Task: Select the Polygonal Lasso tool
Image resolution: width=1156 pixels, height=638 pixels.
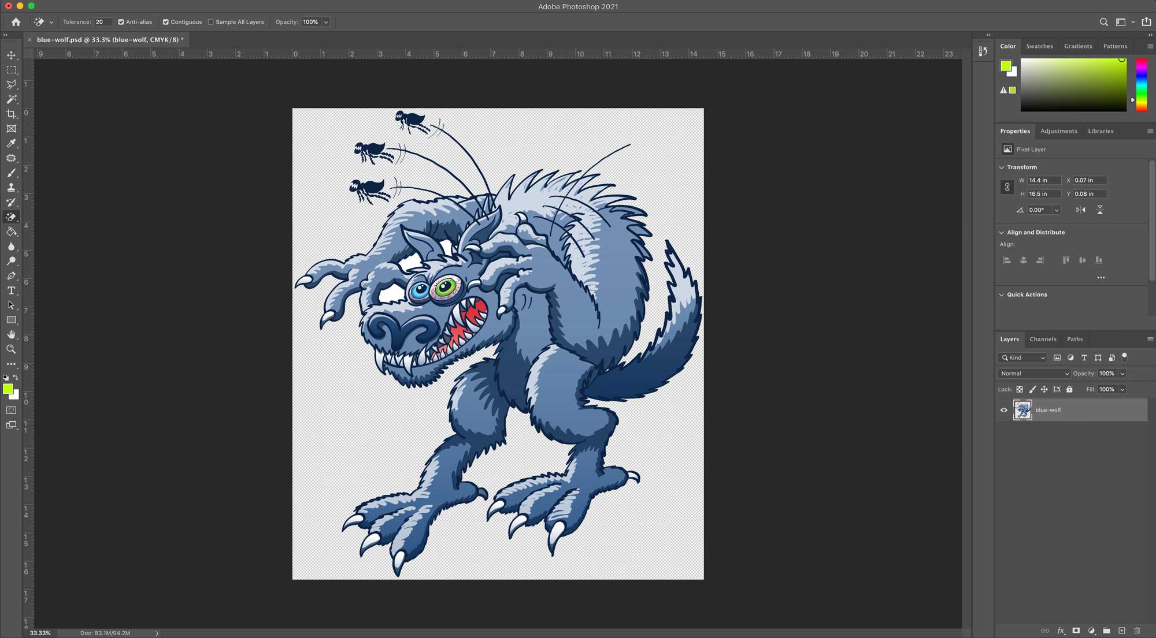Action: click(x=11, y=84)
